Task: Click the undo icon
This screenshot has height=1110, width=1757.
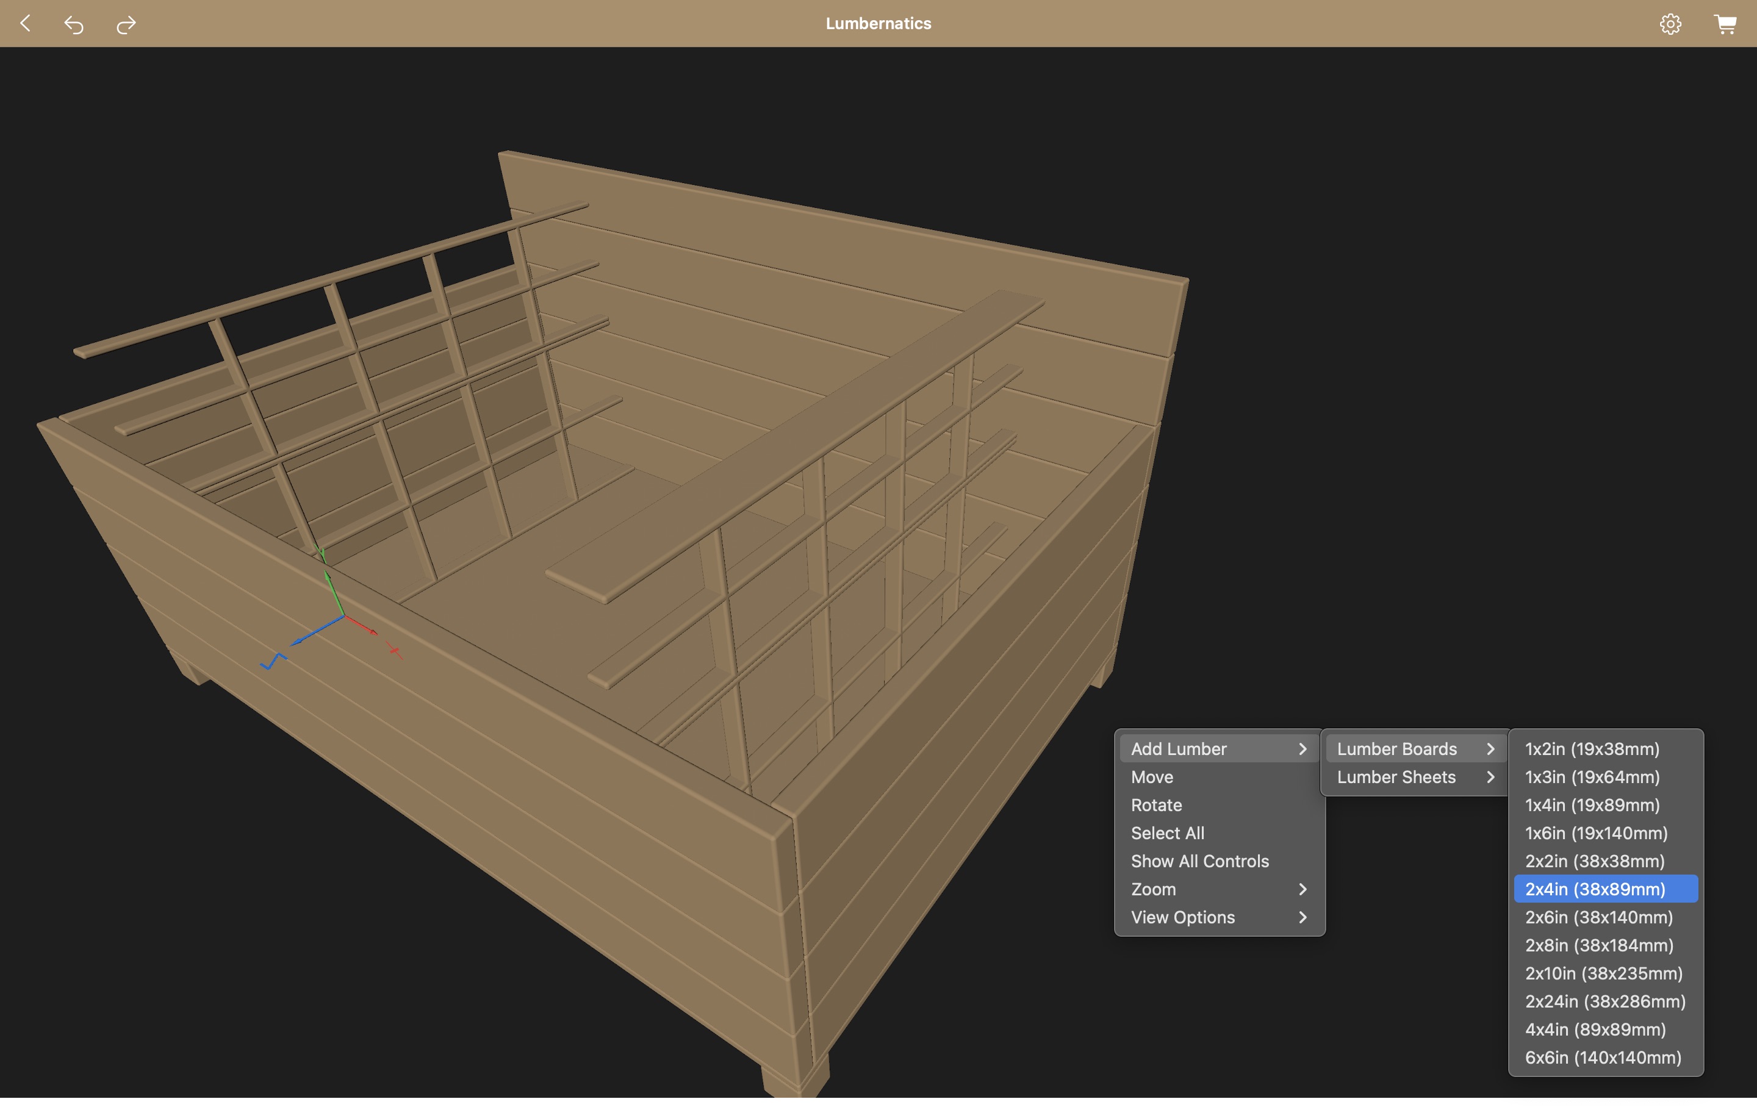Action: click(74, 25)
